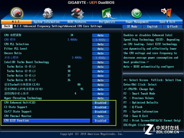Select the C6/C7 State Support label
This screenshot has width=184, height=138.
(x=18, y=112)
